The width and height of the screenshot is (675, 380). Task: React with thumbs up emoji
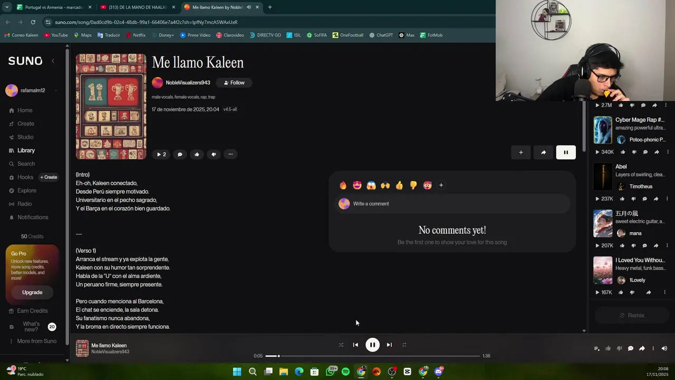(399, 185)
